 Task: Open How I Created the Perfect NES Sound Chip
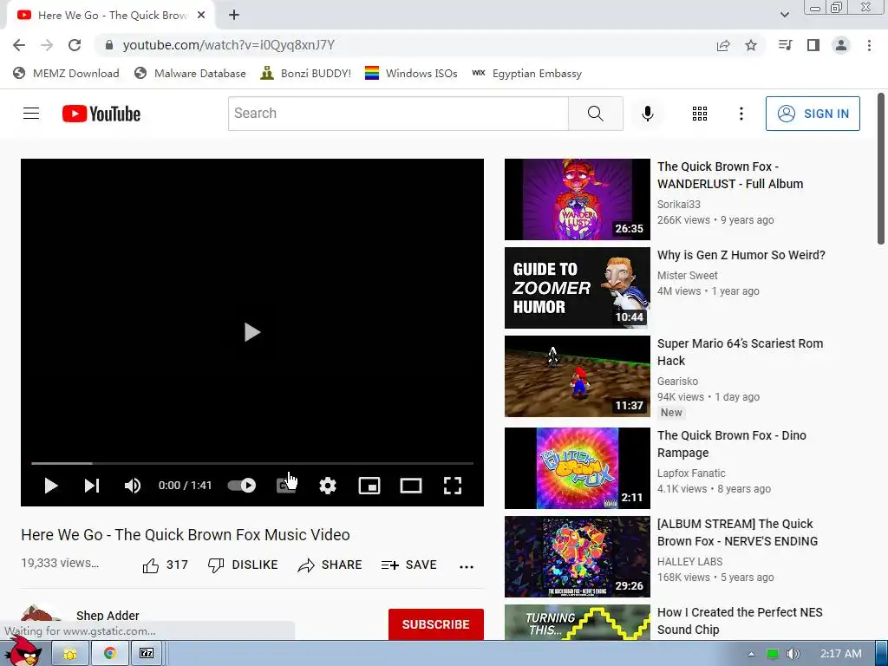(740, 621)
